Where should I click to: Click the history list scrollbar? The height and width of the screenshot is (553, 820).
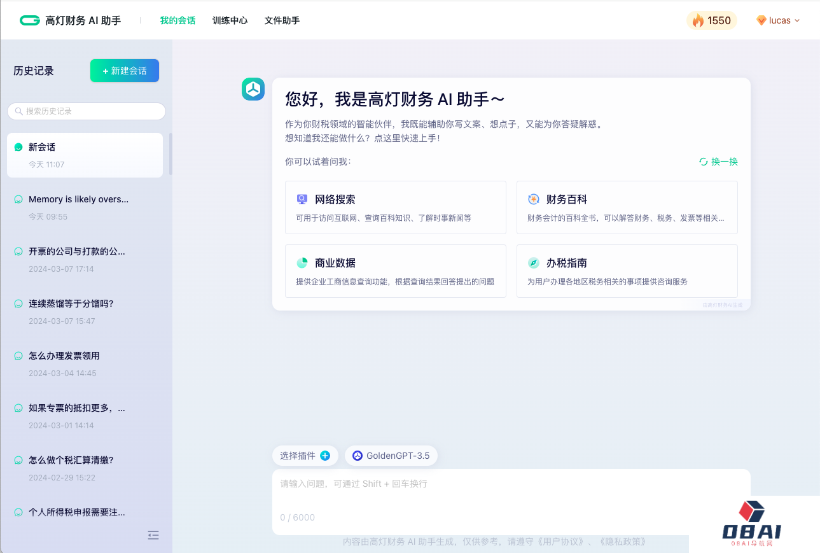point(170,153)
